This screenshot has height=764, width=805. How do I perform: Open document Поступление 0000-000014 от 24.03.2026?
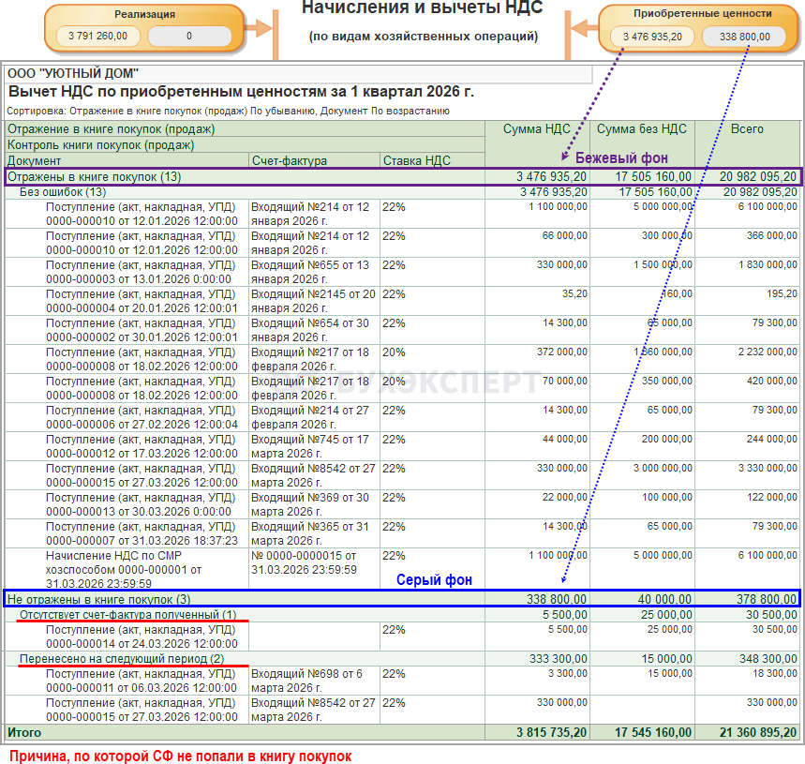(142, 637)
